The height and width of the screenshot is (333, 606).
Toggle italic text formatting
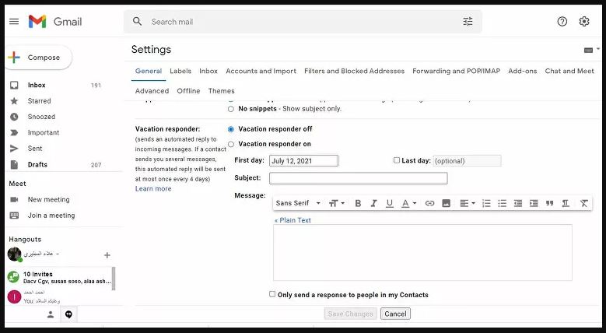(x=373, y=203)
